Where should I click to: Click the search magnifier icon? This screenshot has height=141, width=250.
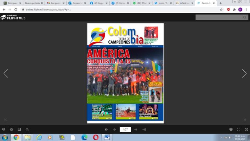click(245, 17)
